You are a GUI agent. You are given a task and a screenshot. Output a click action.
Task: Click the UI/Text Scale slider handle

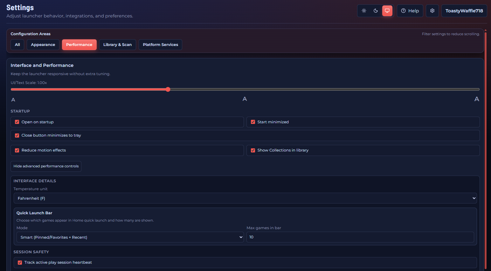pyautogui.click(x=168, y=89)
